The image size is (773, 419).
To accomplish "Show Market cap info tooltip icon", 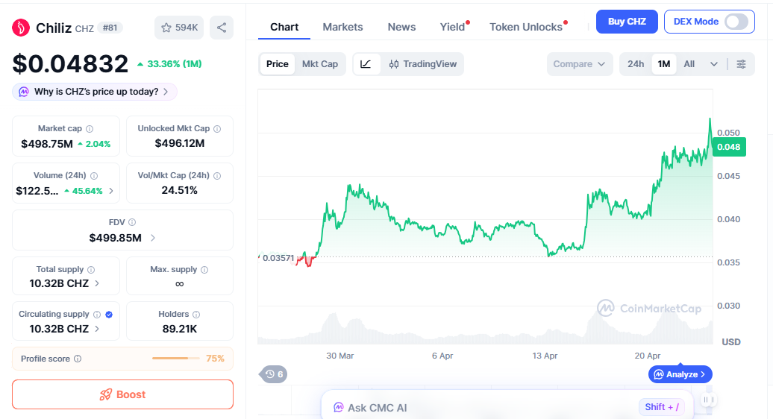I will coord(90,129).
